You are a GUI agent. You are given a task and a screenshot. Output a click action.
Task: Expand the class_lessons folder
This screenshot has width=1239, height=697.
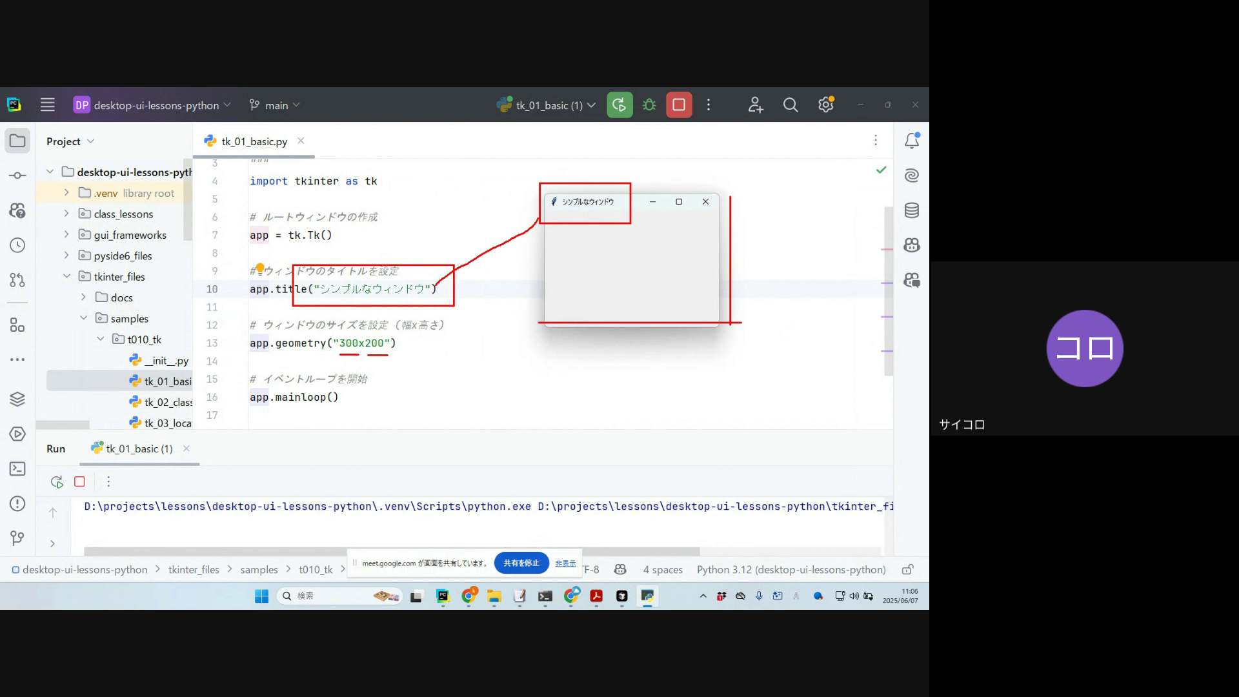point(66,214)
